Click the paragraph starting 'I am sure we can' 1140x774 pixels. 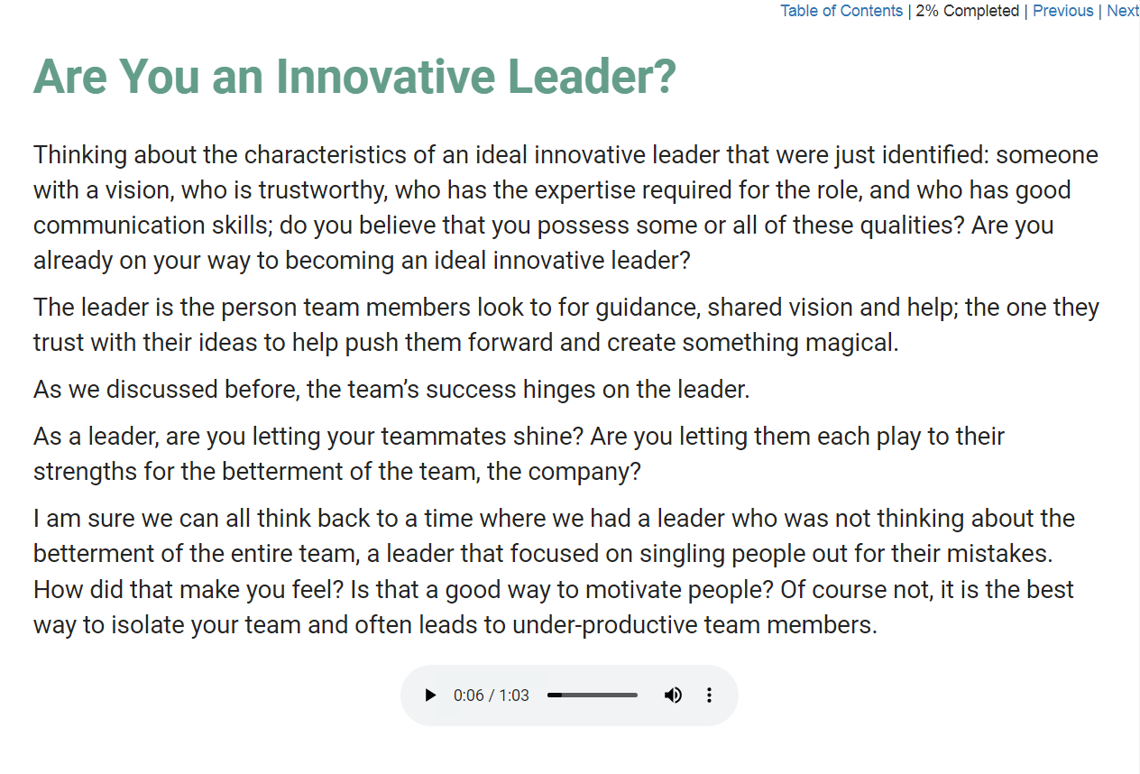[555, 572]
